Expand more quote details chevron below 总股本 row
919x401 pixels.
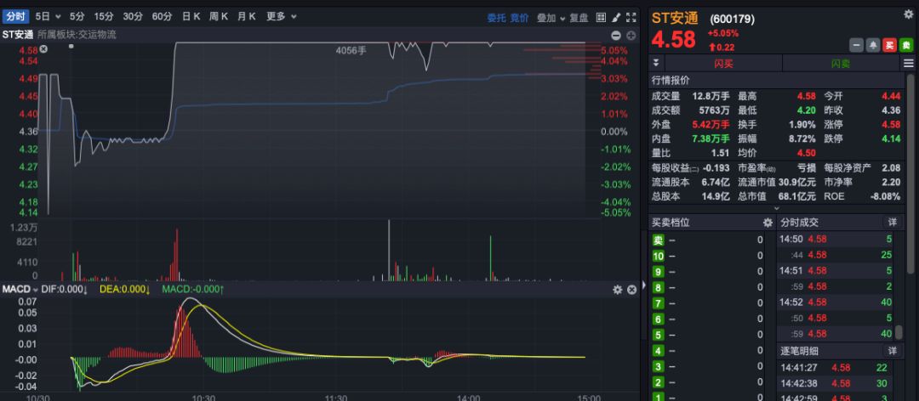coord(777,208)
